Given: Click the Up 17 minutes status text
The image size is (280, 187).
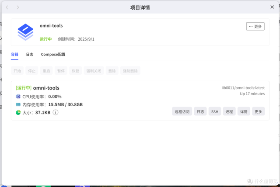Looking at the screenshot, I should coord(252,94).
